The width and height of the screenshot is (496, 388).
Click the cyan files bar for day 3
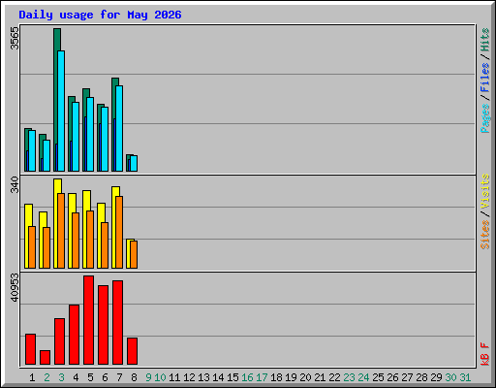click(x=61, y=111)
